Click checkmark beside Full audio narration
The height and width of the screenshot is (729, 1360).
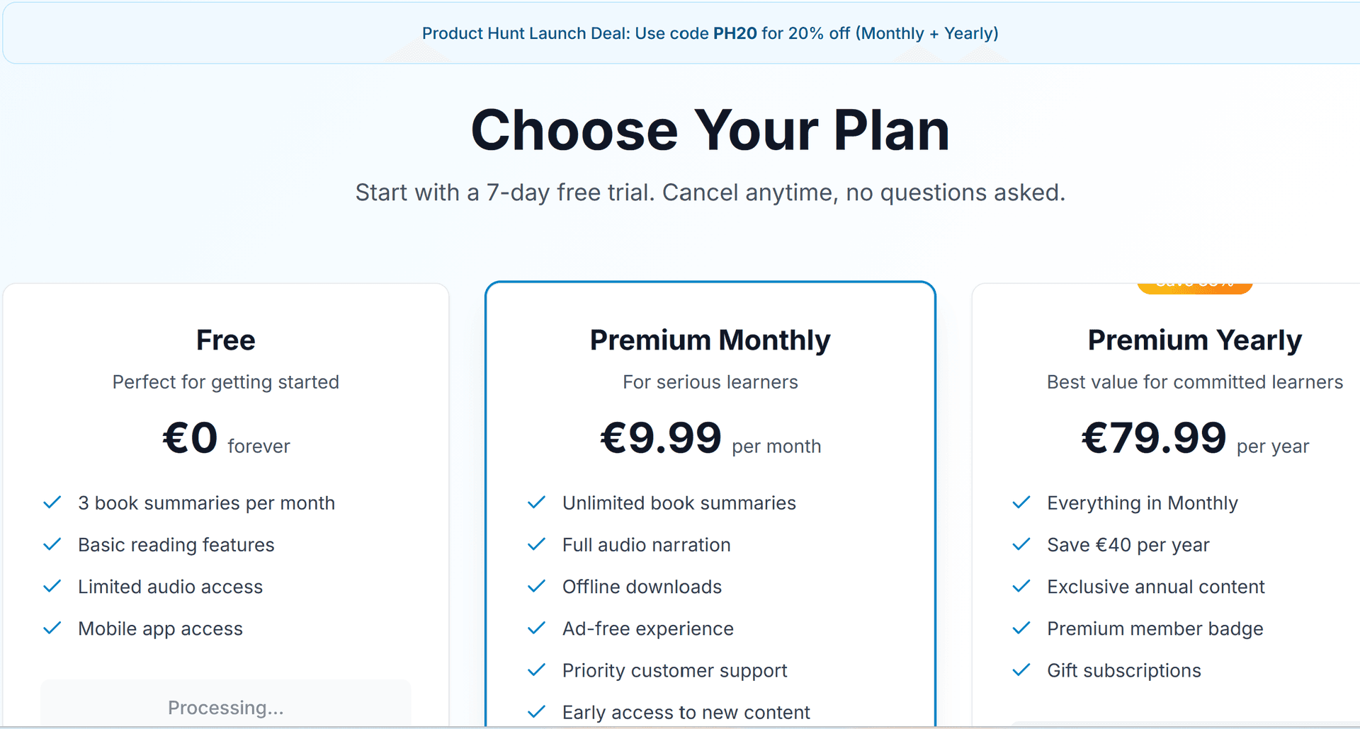tap(537, 544)
